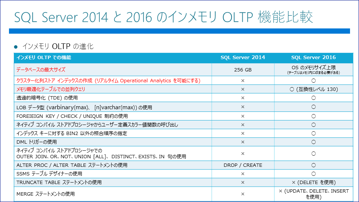Click the '× (DELETE を使用)' cell
359x202 pixels.
click(313, 183)
